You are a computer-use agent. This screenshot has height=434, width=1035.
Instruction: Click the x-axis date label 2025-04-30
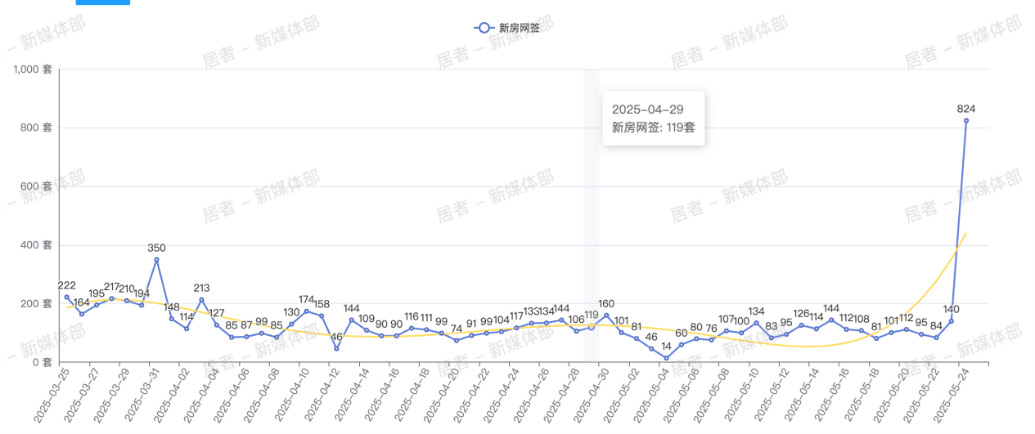[x=591, y=395]
